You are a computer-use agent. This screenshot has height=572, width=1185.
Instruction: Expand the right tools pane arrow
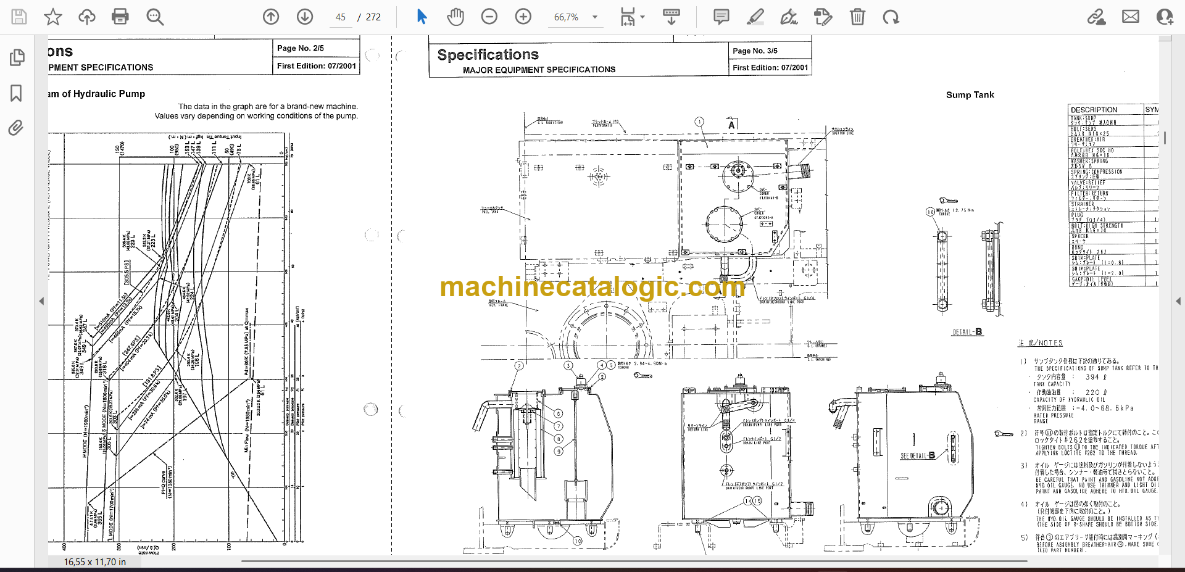[x=1178, y=301]
